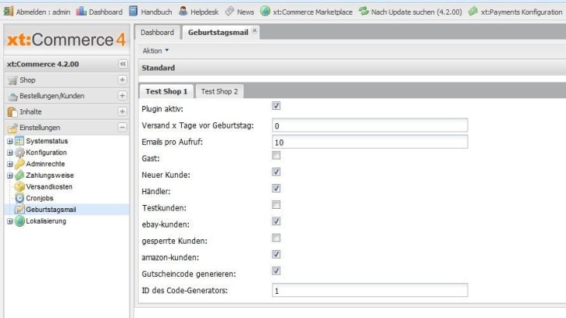Collapse the sidebar with double-arrow button
Image resolution: width=566 pixels, height=318 pixels.
tap(123, 64)
